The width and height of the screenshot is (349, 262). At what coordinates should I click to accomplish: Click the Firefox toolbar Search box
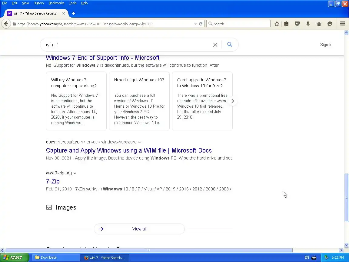238,24
